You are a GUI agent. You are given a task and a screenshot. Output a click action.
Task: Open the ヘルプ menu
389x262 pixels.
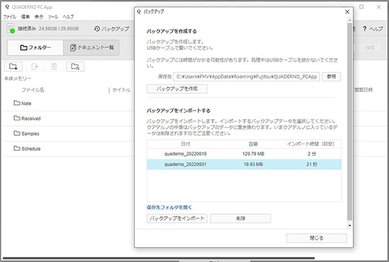tap(68, 17)
